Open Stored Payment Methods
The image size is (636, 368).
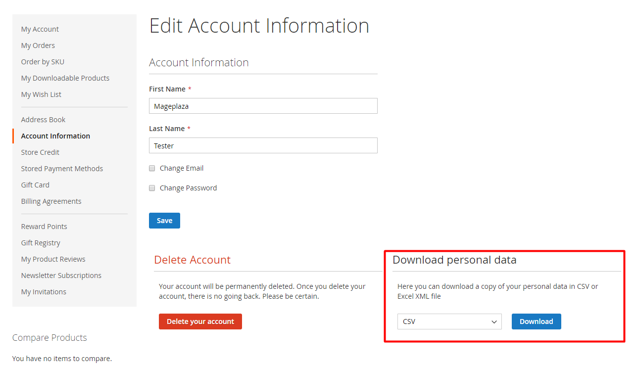click(62, 169)
